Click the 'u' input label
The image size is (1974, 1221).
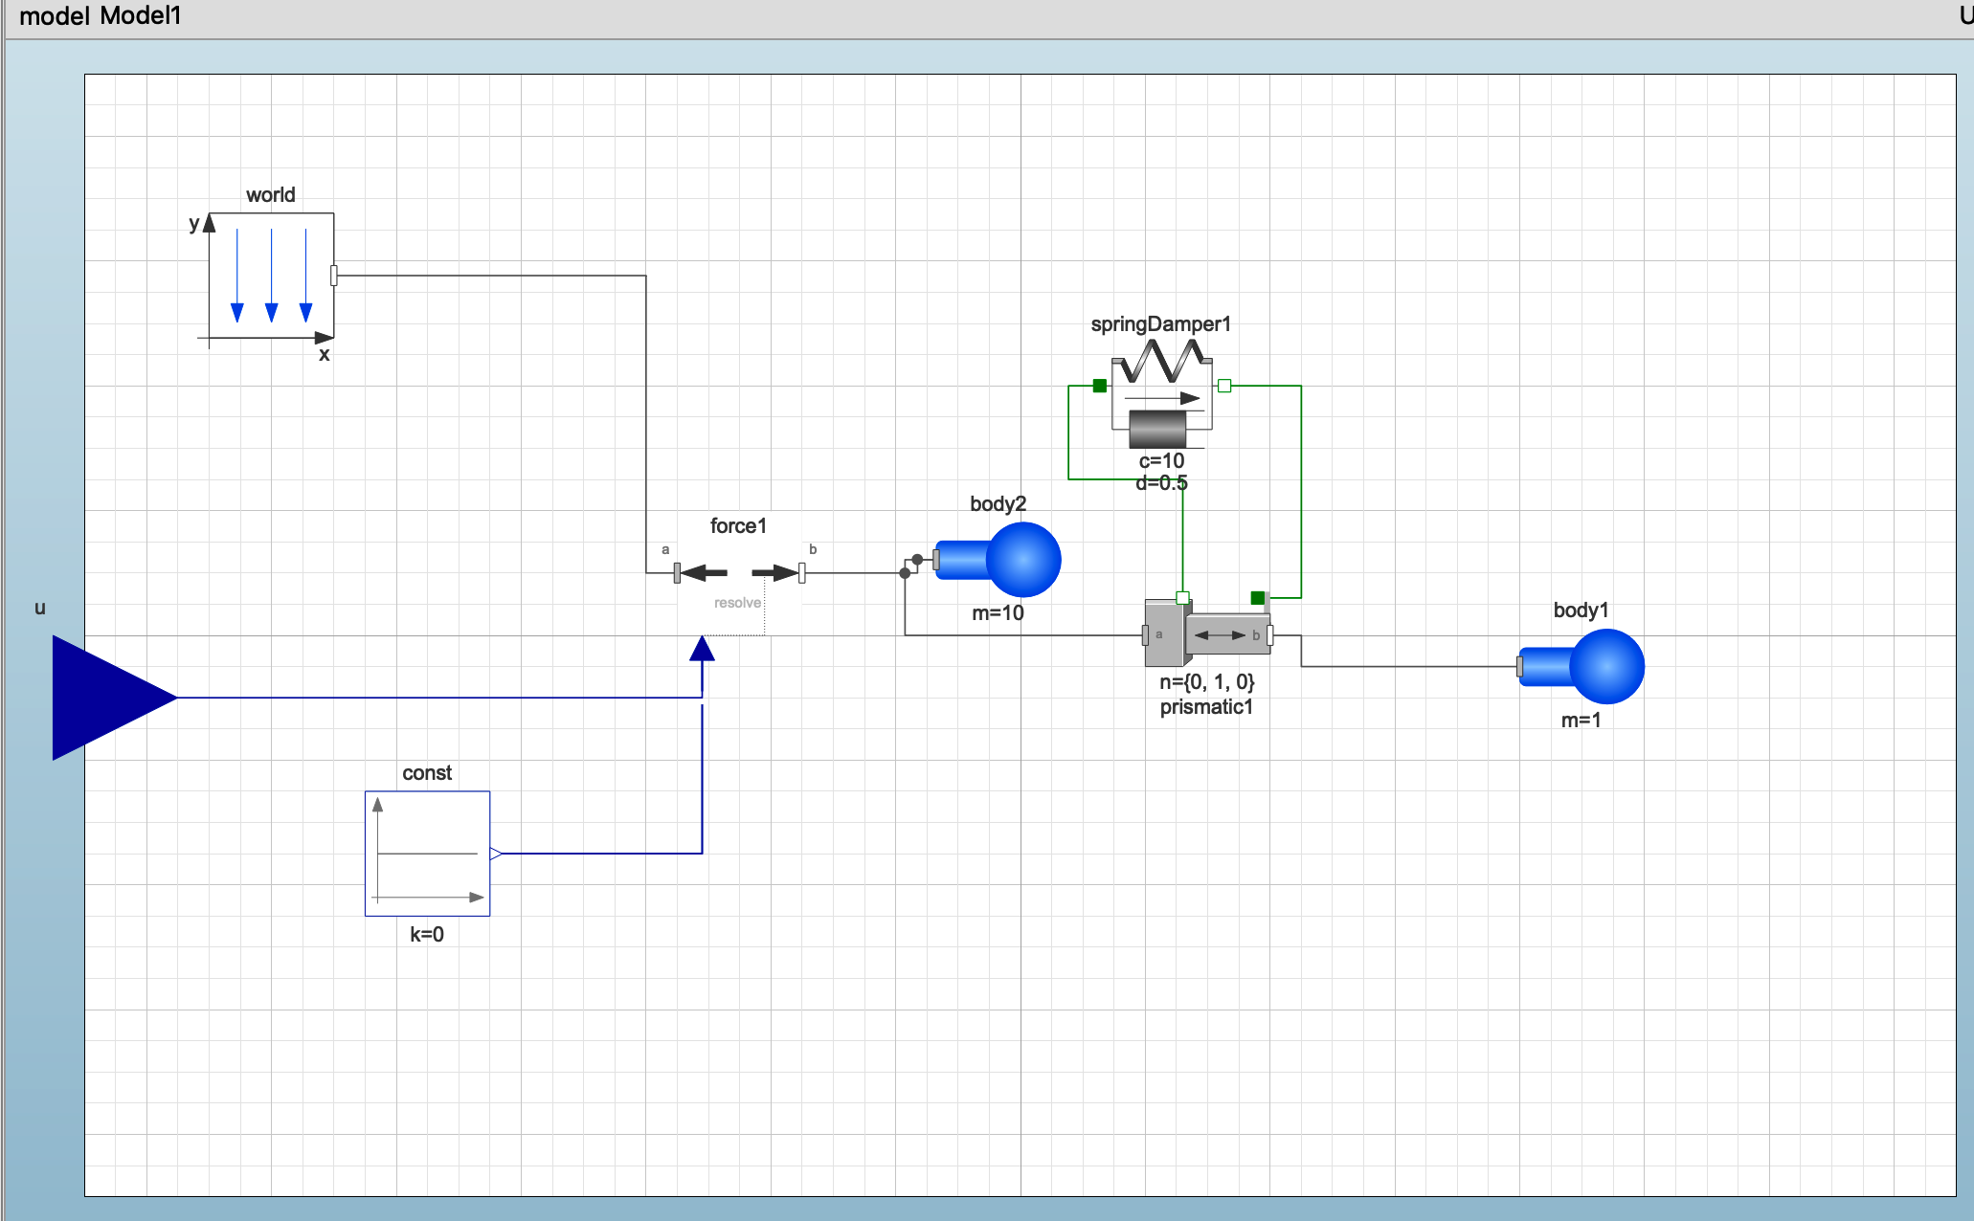(x=40, y=608)
